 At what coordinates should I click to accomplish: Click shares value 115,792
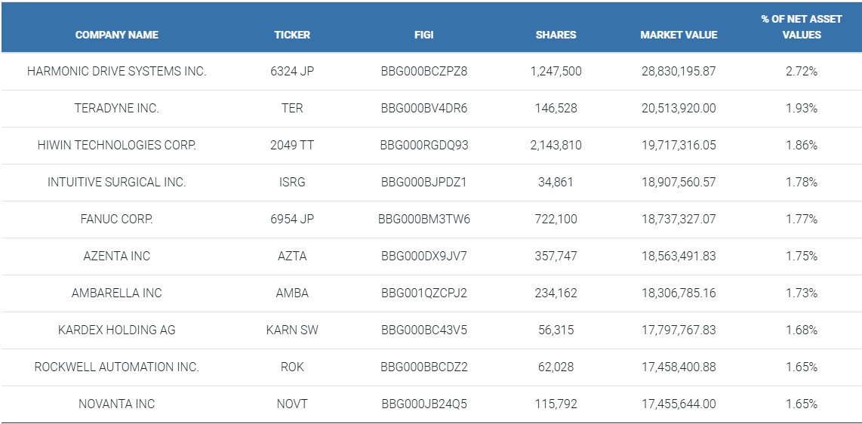pos(556,404)
